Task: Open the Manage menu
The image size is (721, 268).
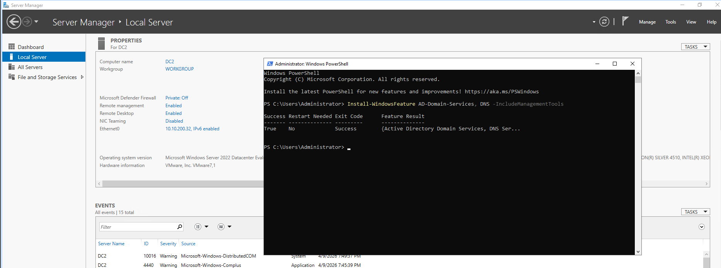Action: pos(647,22)
